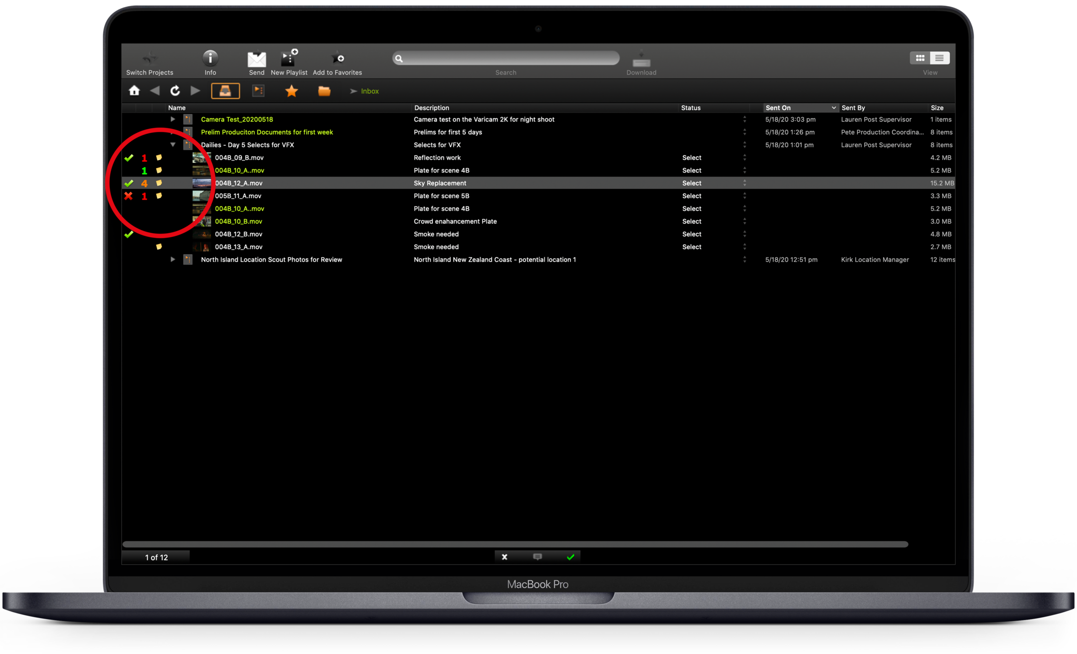Expand the Camera Test_20200518 folder

pyautogui.click(x=173, y=119)
